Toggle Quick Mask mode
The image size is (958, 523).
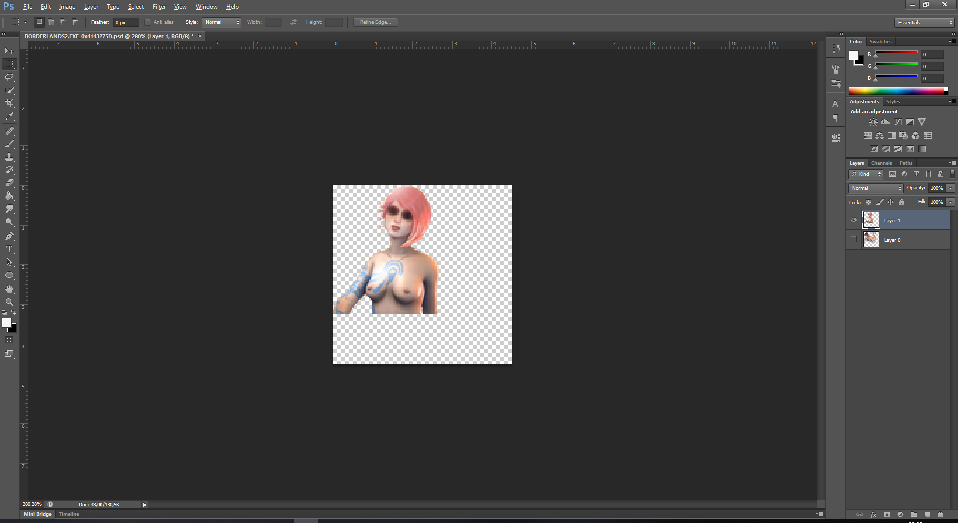pyautogui.click(x=9, y=340)
